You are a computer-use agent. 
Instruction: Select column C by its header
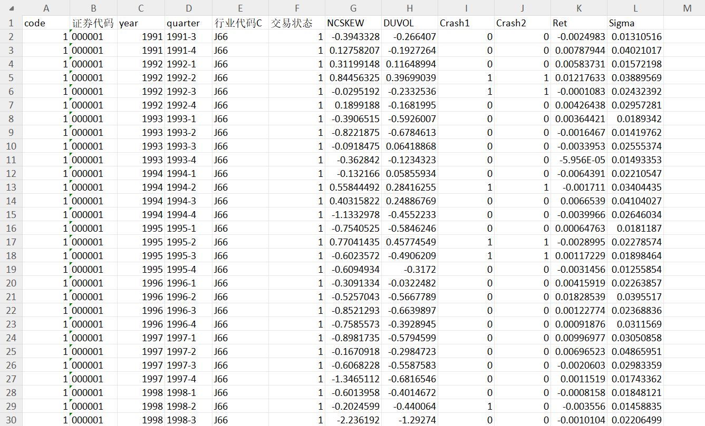141,8
